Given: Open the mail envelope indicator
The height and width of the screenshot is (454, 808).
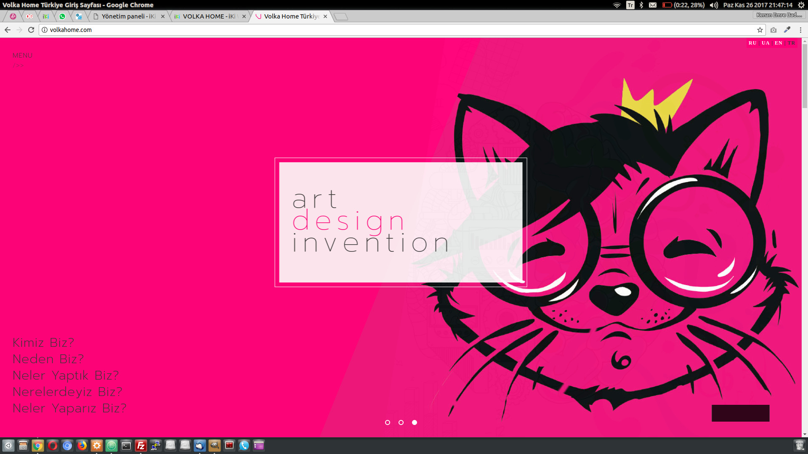Looking at the screenshot, I should (653, 5).
